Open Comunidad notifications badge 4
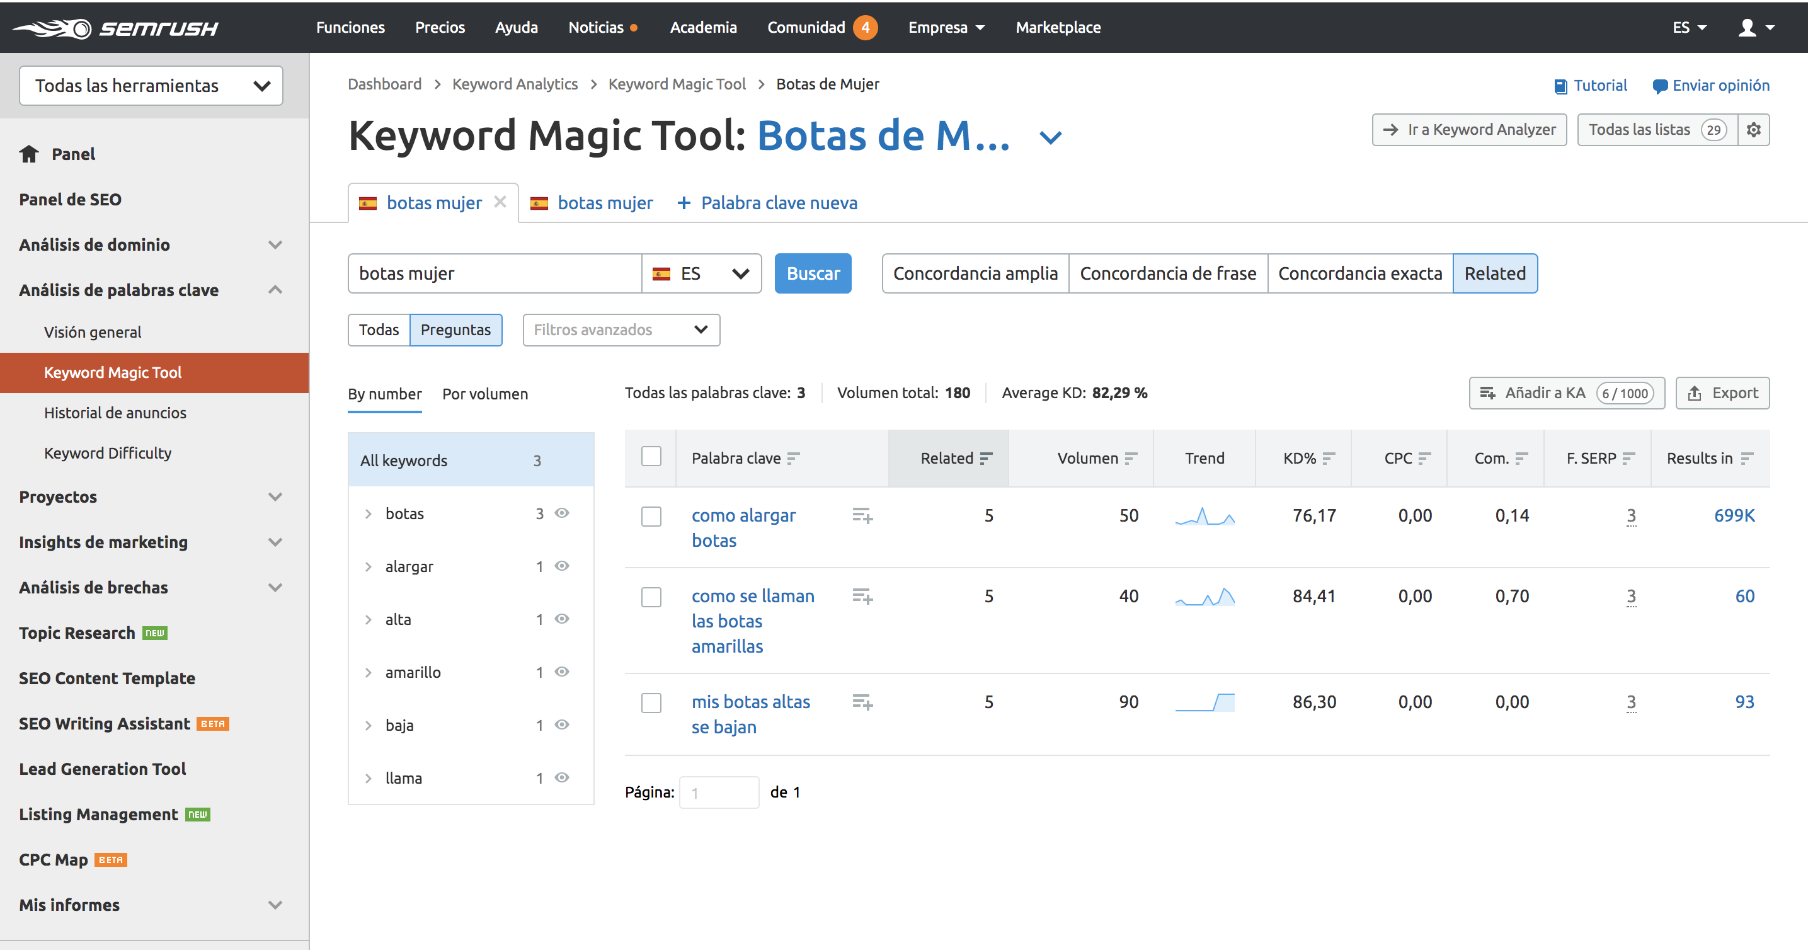1808x950 pixels. pos(865,27)
